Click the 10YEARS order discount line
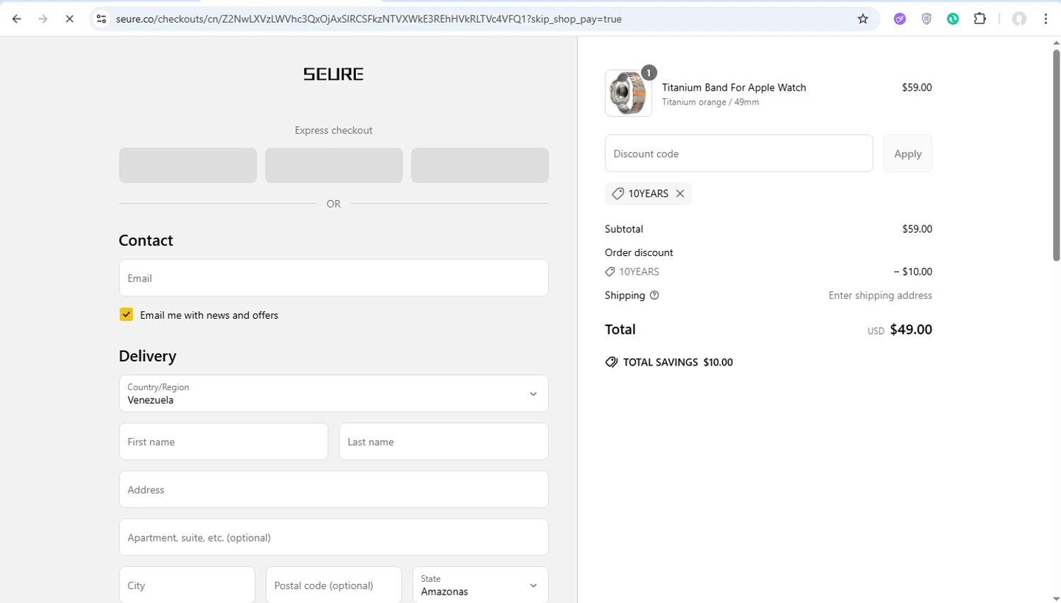This screenshot has width=1061, height=603. point(632,272)
